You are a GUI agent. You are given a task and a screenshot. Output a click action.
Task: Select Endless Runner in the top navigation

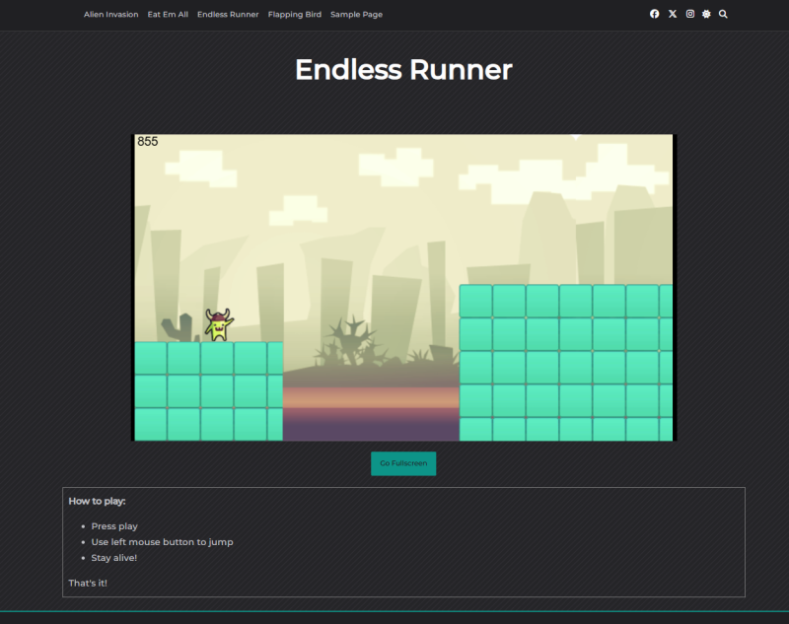[228, 15]
